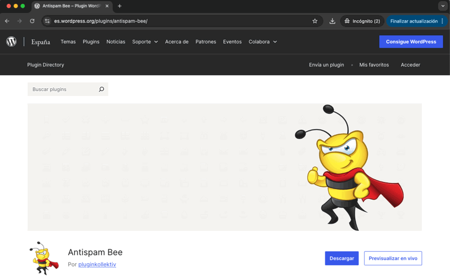
Task: Close the Antispam Bee tab
Action: coord(107,6)
